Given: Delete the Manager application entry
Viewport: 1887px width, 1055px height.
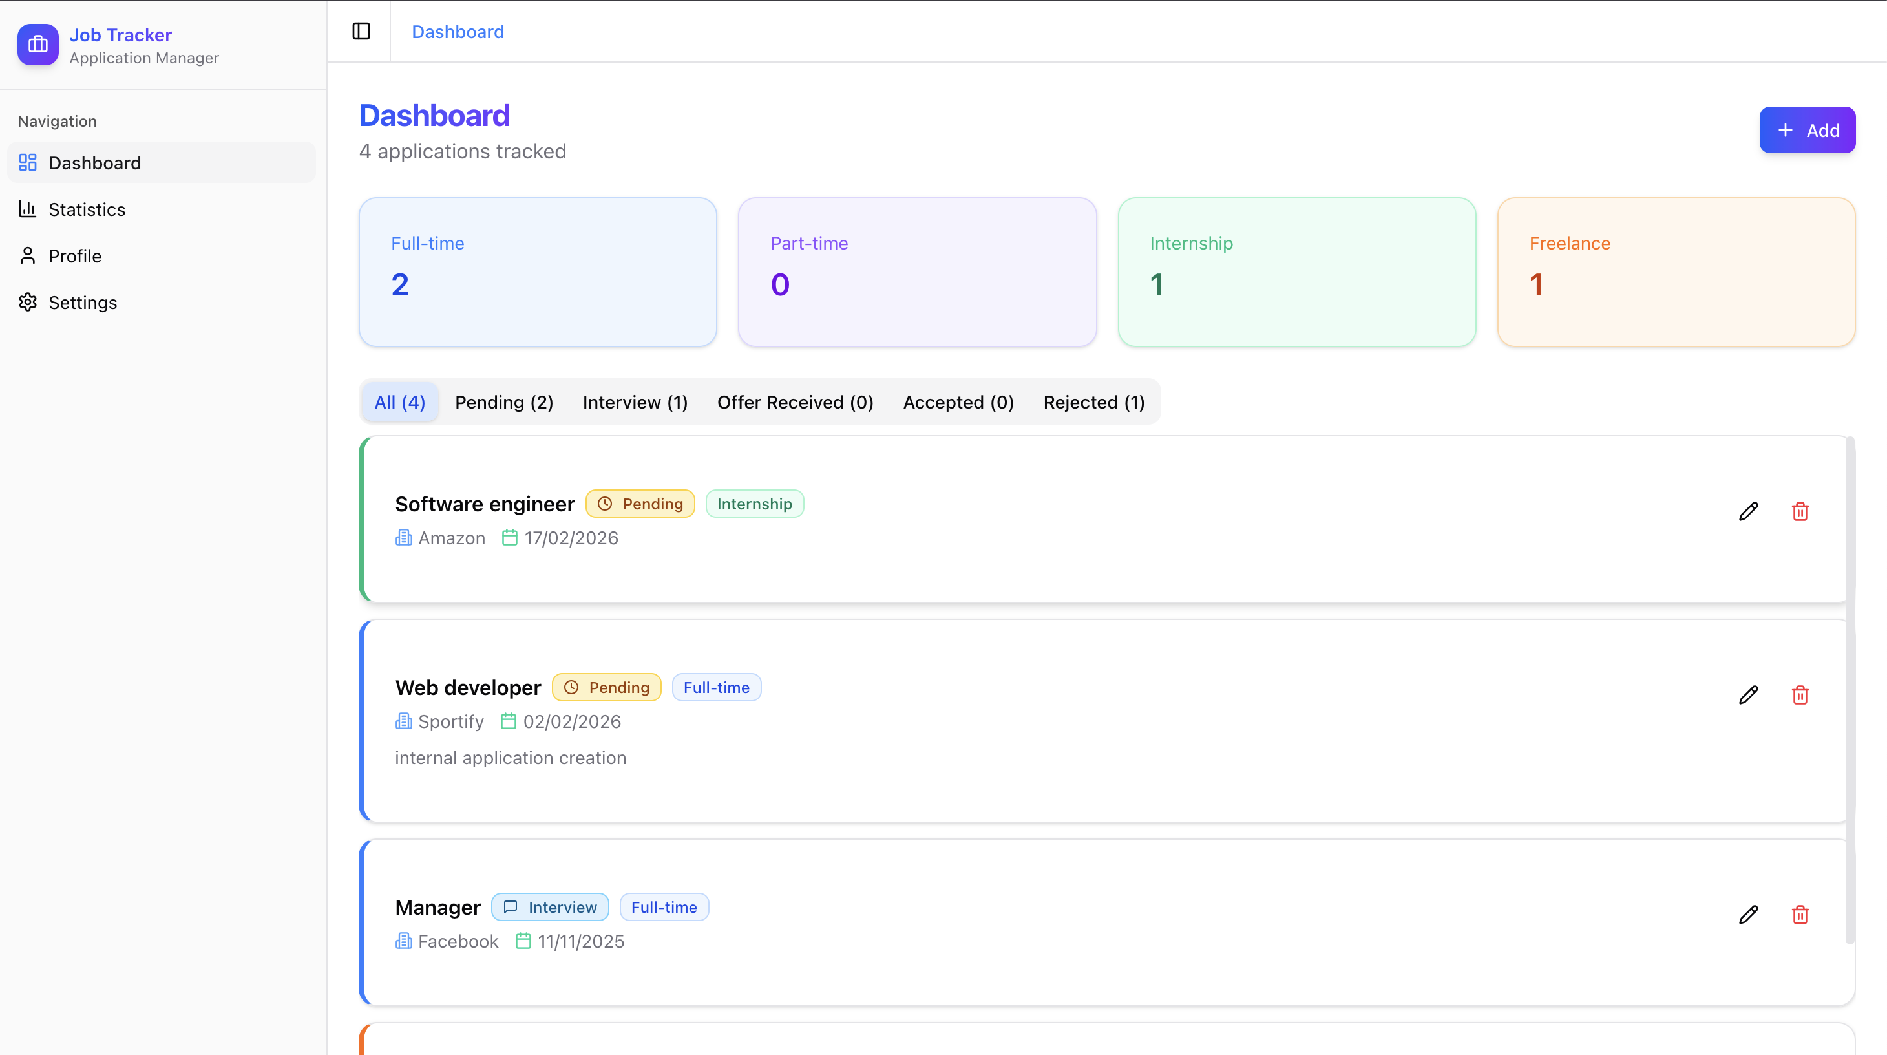Looking at the screenshot, I should coord(1800,914).
